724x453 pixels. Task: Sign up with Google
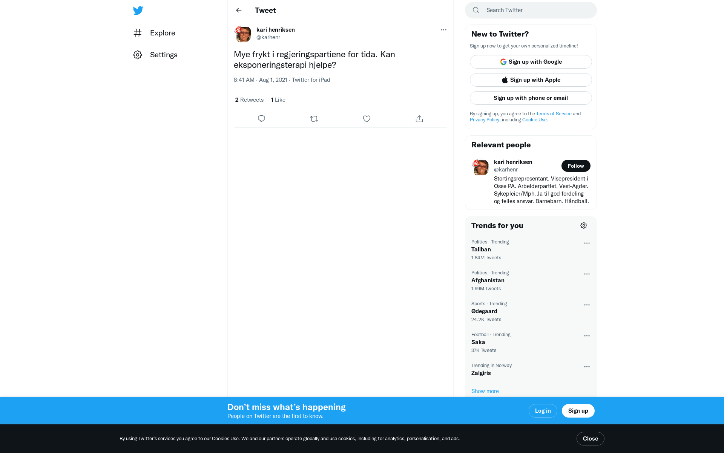[x=531, y=62]
